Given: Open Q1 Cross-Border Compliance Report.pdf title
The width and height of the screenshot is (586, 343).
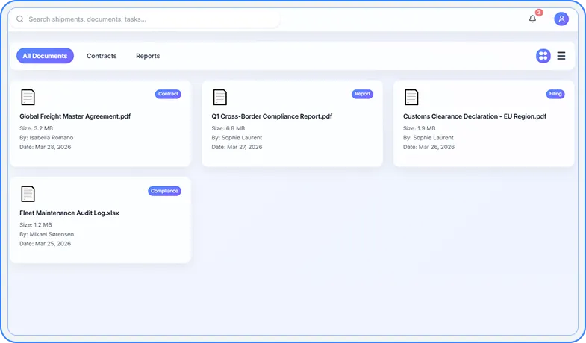Looking at the screenshot, I should click(x=272, y=116).
